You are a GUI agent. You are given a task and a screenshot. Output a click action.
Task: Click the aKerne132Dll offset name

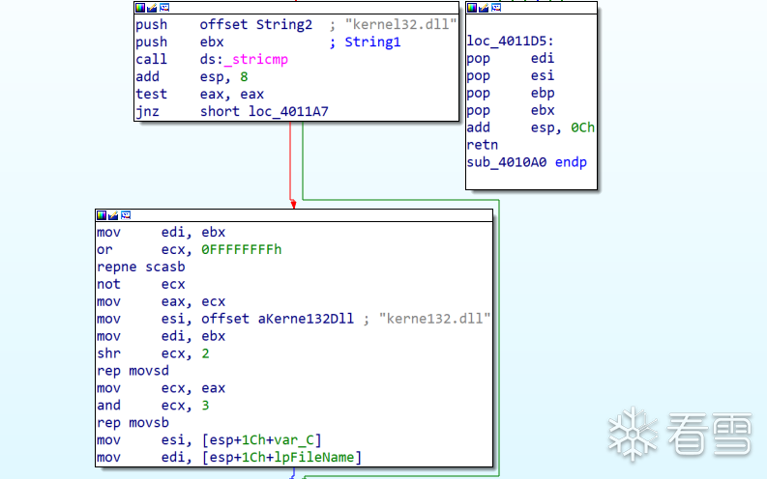[306, 319]
